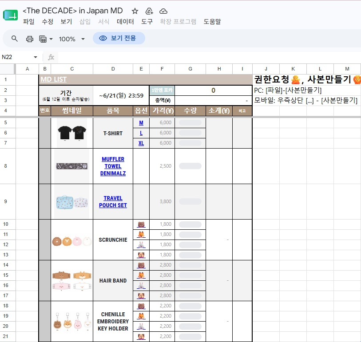The height and width of the screenshot is (342, 361).
Task: Click quantity field for travel pouch set
Action: 190,201
